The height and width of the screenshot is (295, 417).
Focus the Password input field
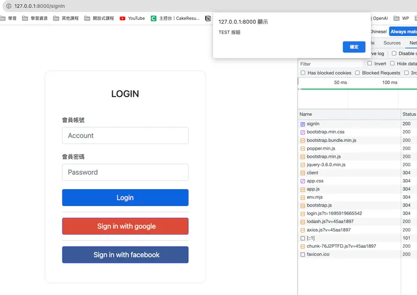[125, 172]
